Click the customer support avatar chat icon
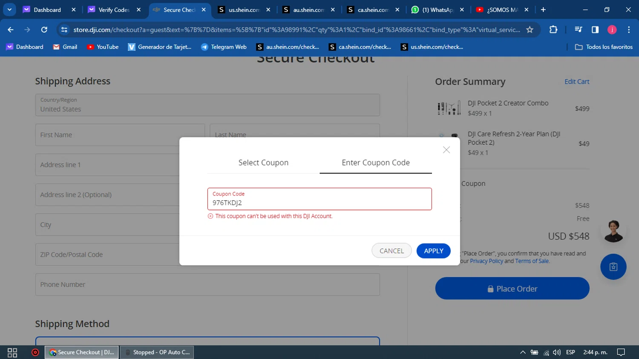This screenshot has height=359, width=639. 613,231
